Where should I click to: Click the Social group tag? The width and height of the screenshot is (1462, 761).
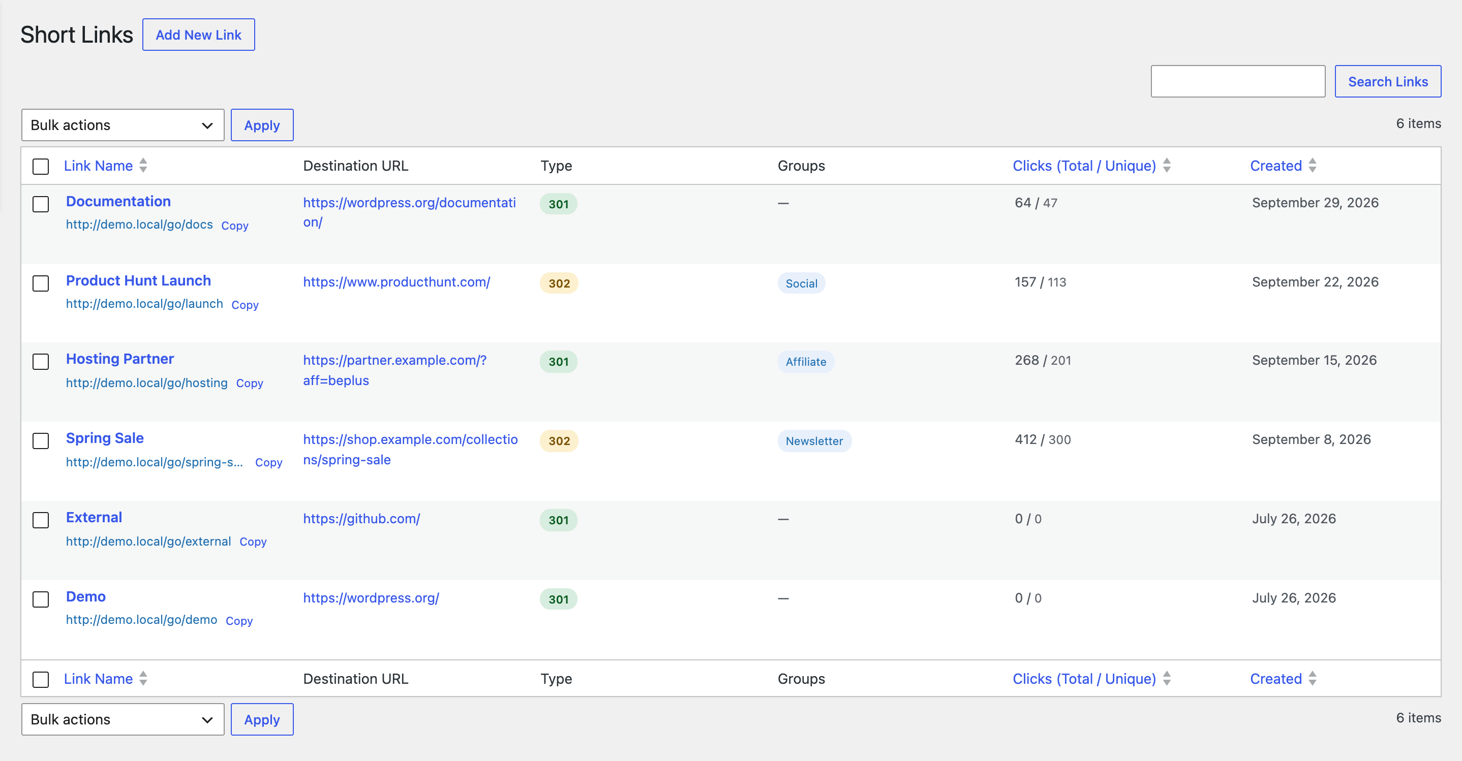point(801,283)
